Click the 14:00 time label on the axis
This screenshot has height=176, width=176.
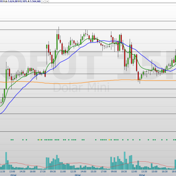83,172
